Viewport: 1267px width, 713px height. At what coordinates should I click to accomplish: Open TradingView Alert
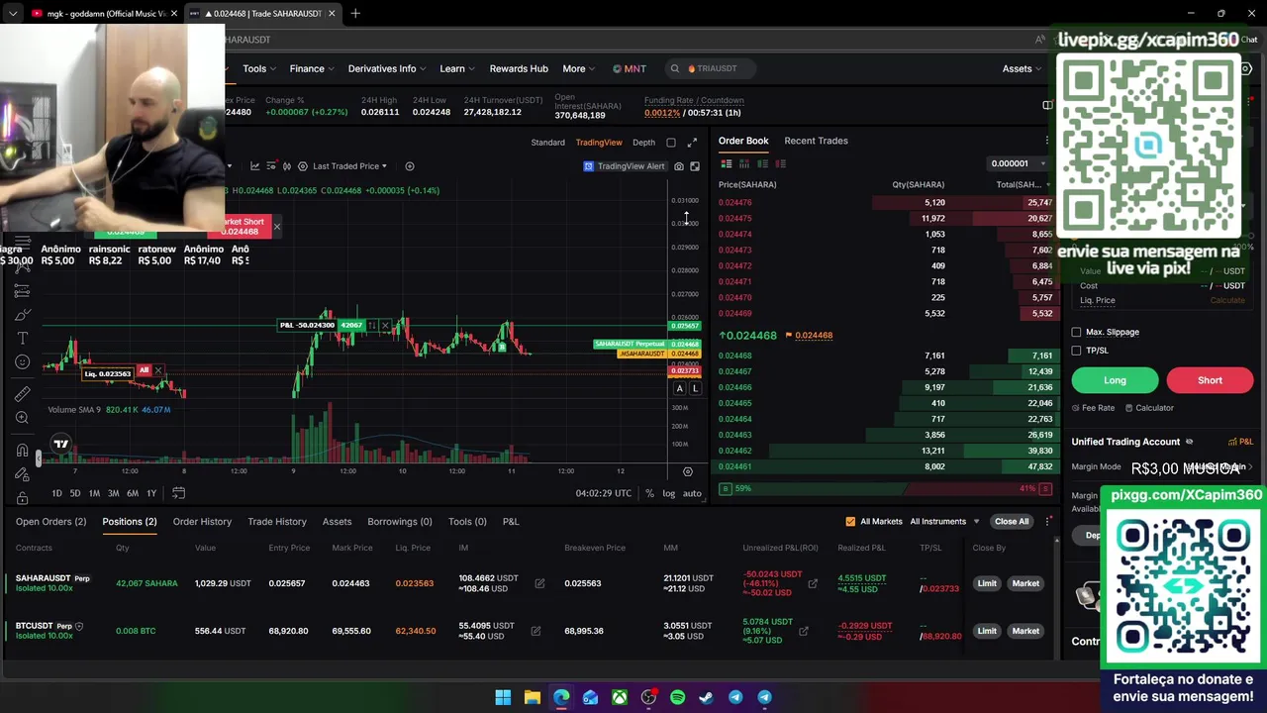(x=625, y=166)
